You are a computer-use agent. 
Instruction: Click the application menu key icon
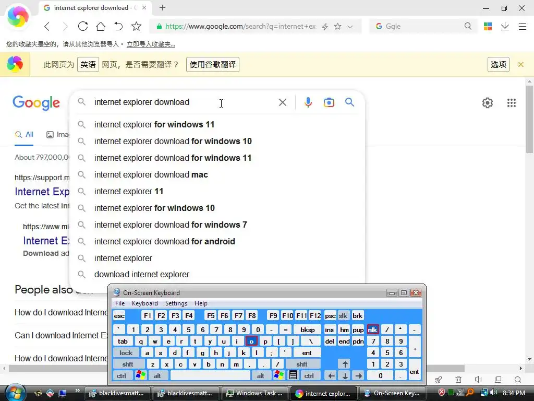[x=293, y=376]
